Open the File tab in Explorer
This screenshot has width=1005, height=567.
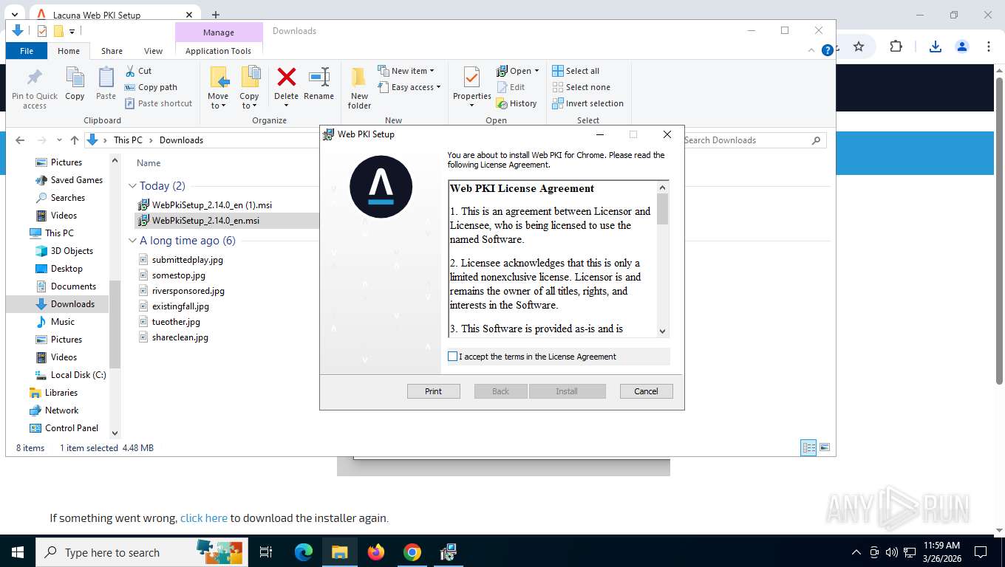point(27,51)
